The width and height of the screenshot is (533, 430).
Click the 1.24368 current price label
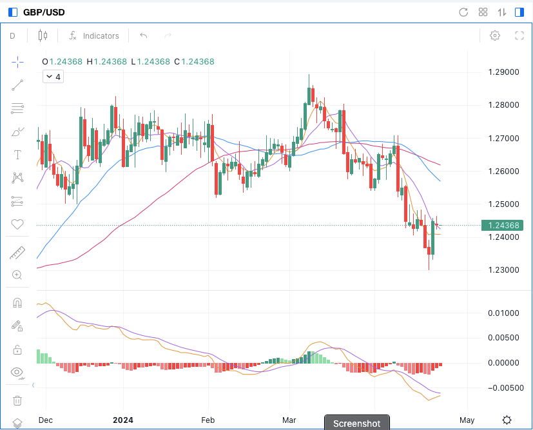click(503, 225)
